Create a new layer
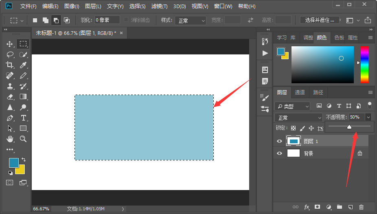The width and height of the screenshot is (377, 214). (350, 207)
